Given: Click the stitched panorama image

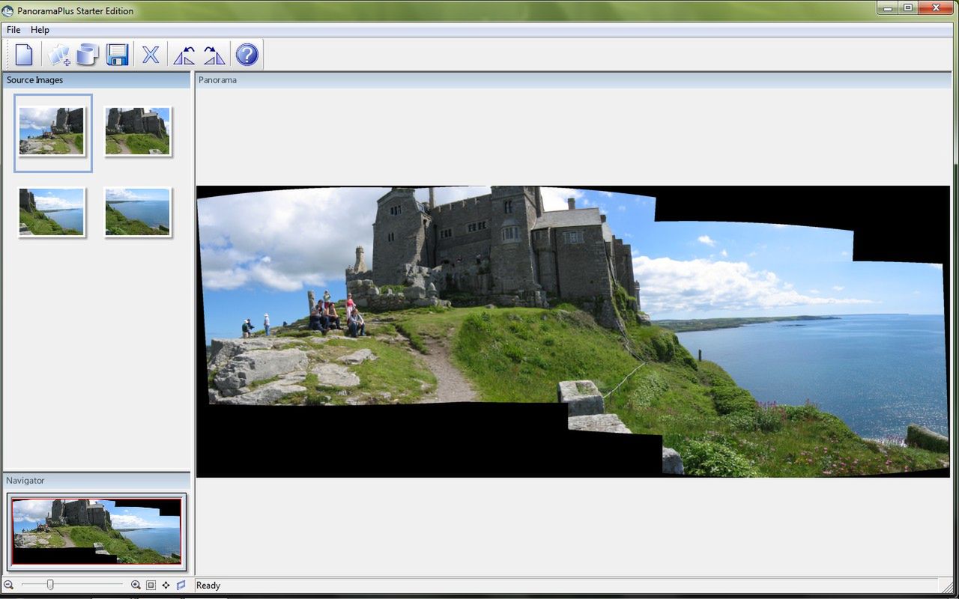Looking at the screenshot, I should click(573, 332).
